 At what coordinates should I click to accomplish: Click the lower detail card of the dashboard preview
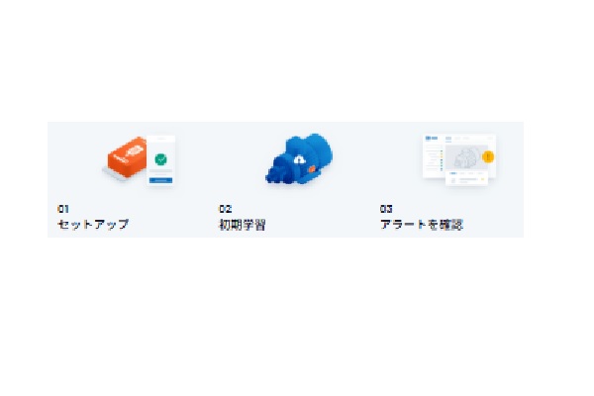466,178
